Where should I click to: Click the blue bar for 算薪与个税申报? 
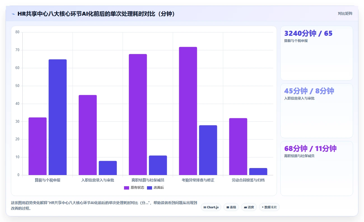[58, 117]
